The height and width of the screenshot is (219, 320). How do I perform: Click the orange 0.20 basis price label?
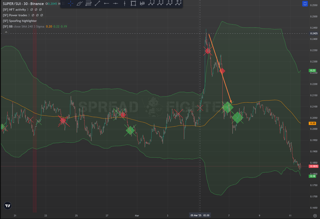click(312, 123)
